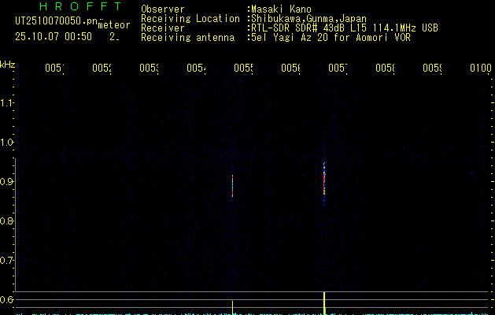
Task: Click the 0100 time axis label
Action: tap(481, 68)
